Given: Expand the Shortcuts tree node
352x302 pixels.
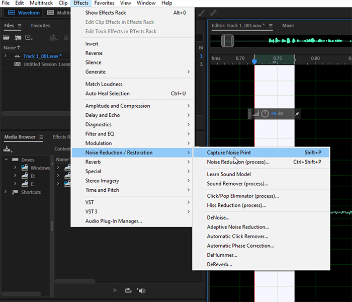Looking at the screenshot, I should tap(6, 192).
